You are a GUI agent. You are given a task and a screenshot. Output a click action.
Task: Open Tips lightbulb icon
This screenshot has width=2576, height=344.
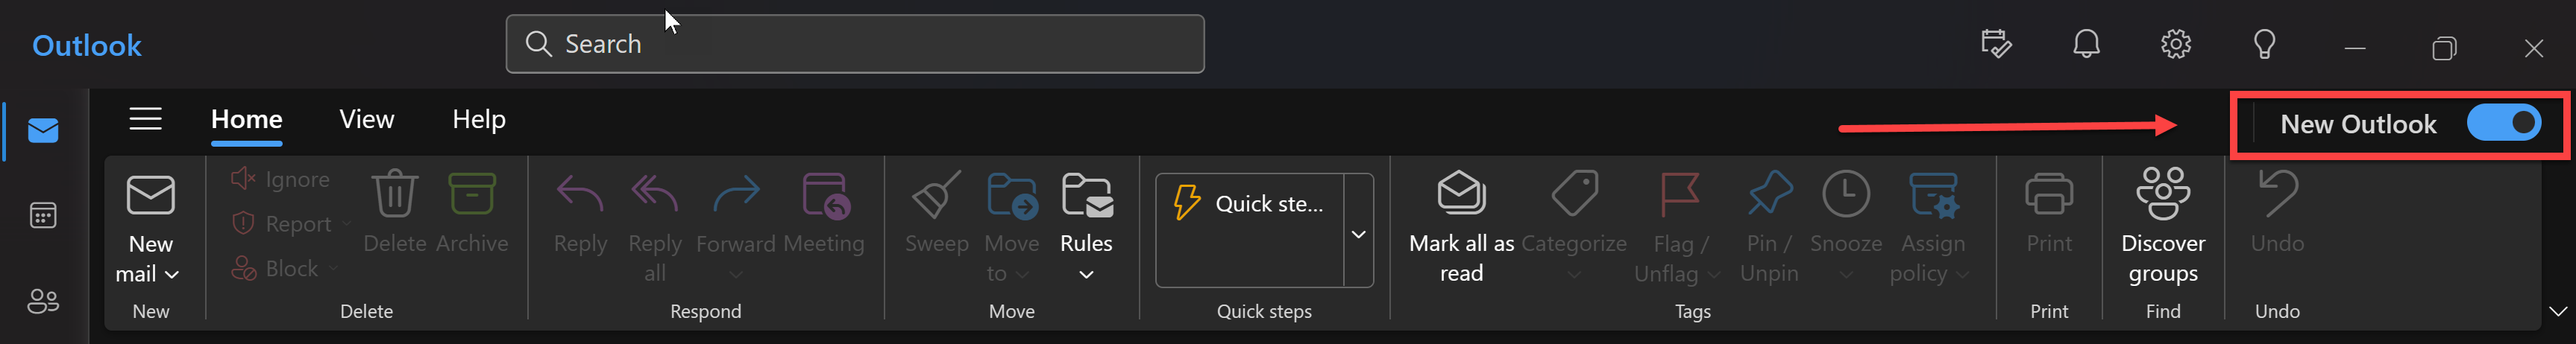coord(2264,44)
